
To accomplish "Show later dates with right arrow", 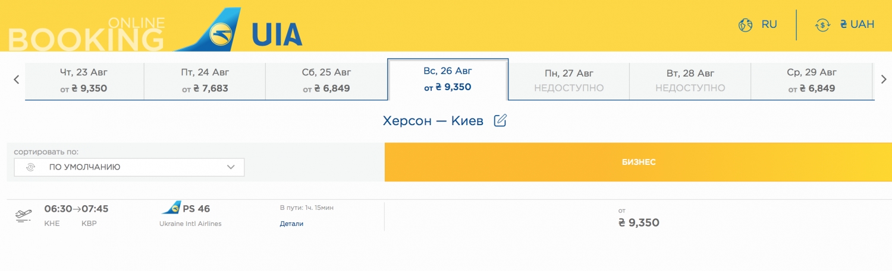I will tap(884, 79).
